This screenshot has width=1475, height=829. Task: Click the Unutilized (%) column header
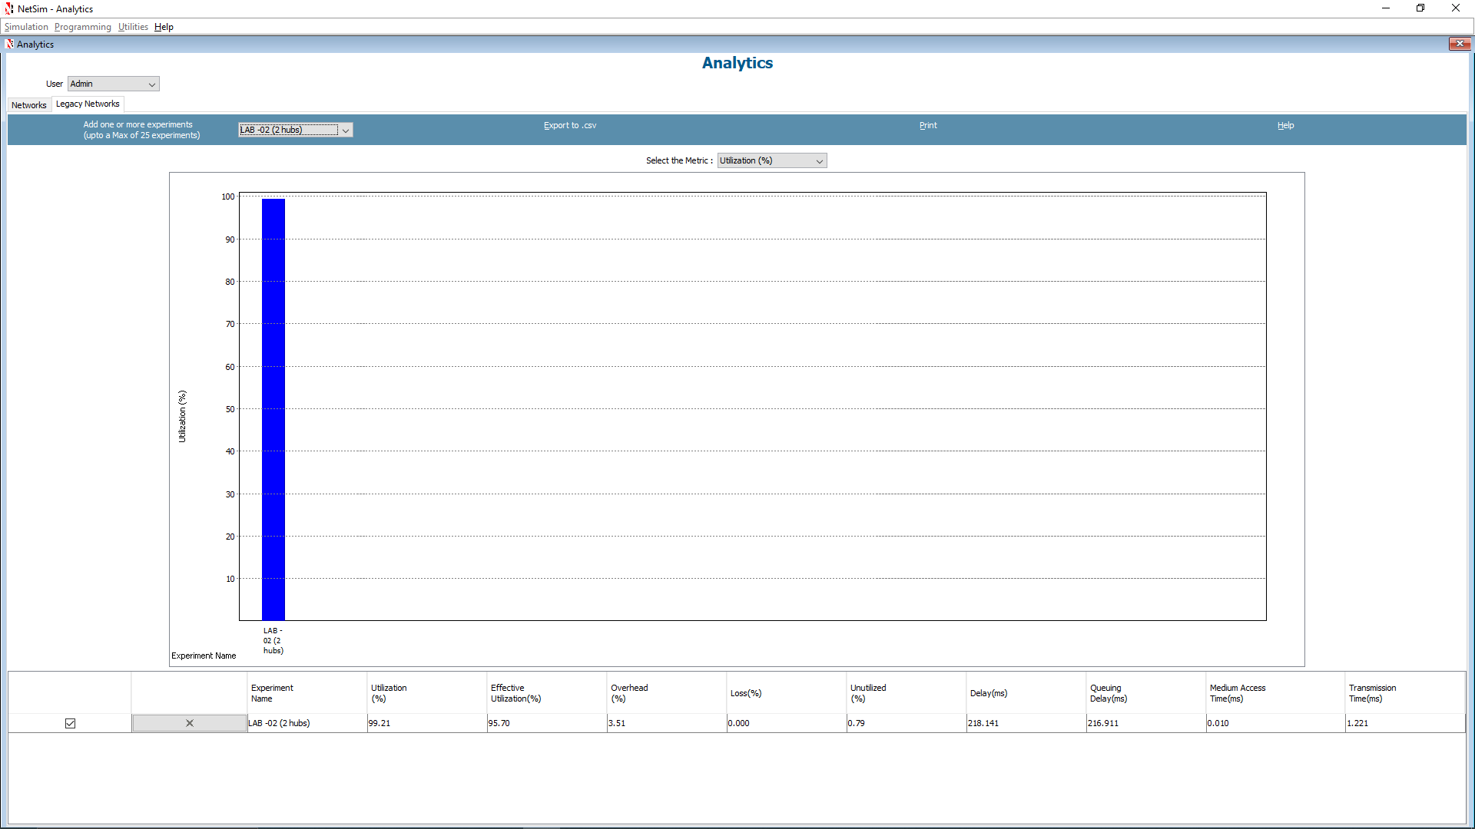pos(907,693)
